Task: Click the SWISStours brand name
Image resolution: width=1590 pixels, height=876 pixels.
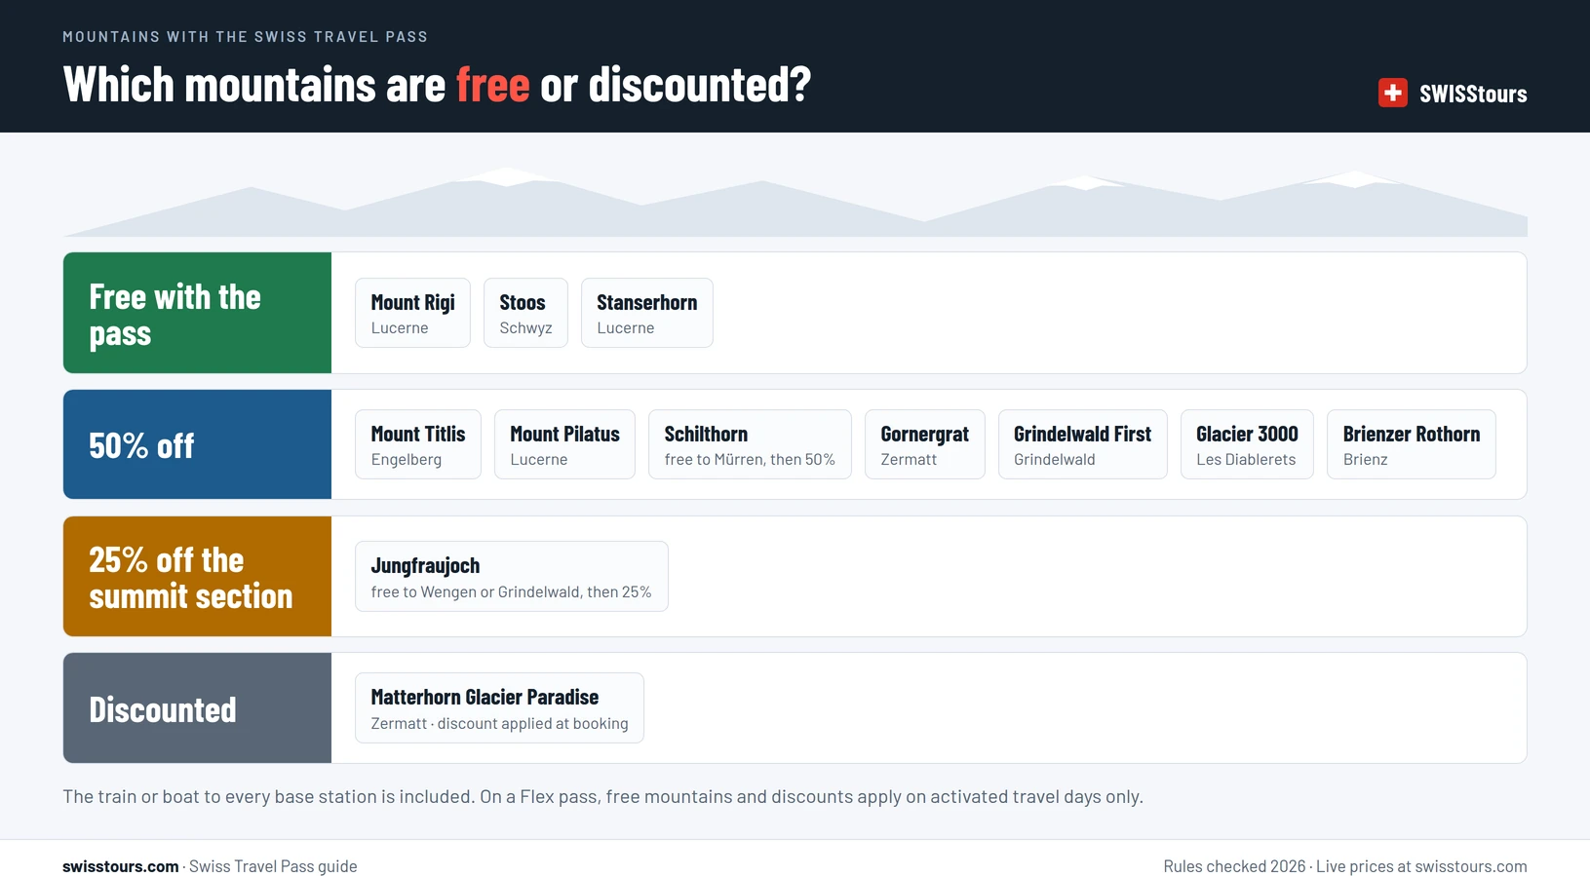Action: (1473, 94)
